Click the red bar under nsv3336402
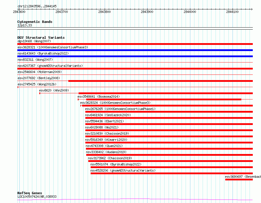 [x=170, y=155]
